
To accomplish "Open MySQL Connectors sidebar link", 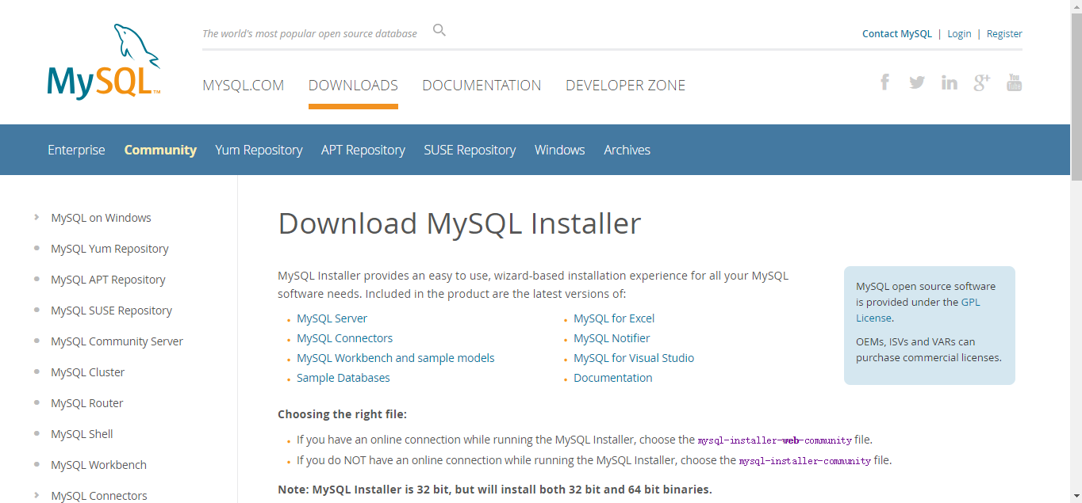I will pos(99,496).
